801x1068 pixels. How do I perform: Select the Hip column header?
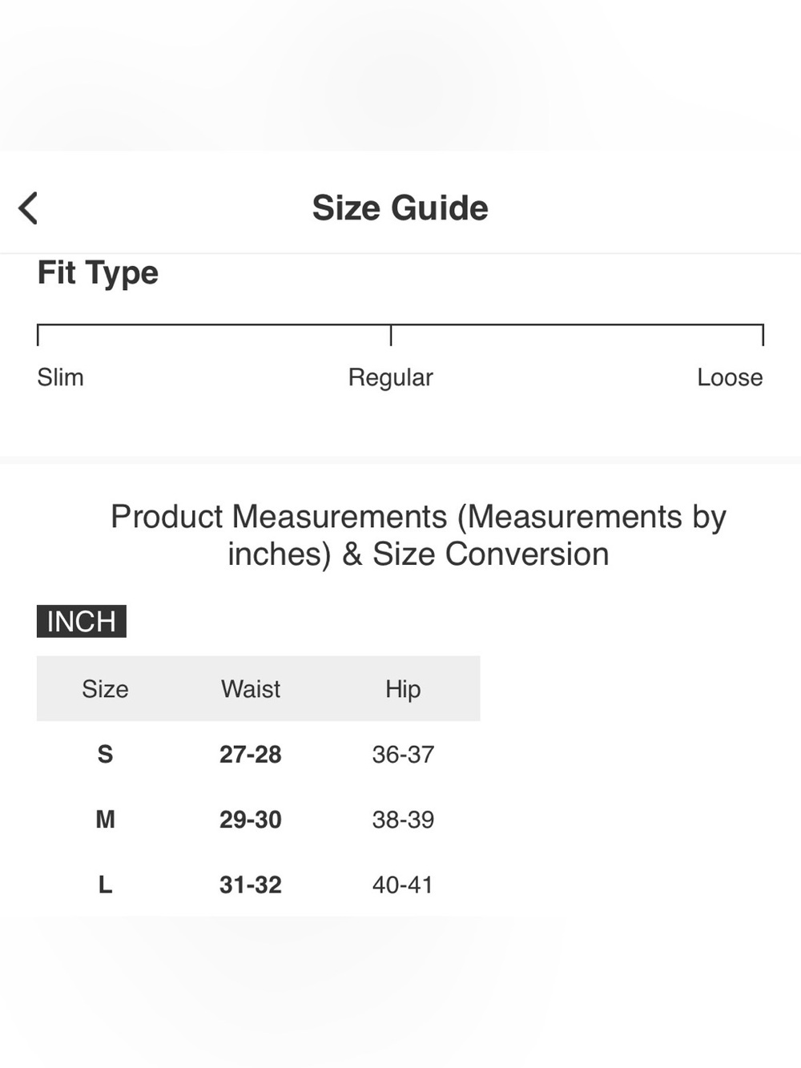403,689
